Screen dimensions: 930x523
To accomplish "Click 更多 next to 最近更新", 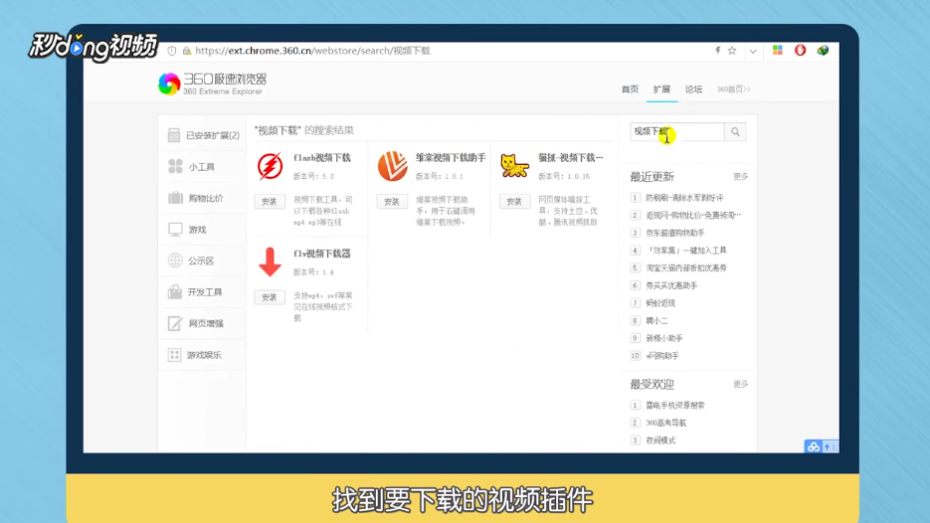I will (x=741, y=177).
